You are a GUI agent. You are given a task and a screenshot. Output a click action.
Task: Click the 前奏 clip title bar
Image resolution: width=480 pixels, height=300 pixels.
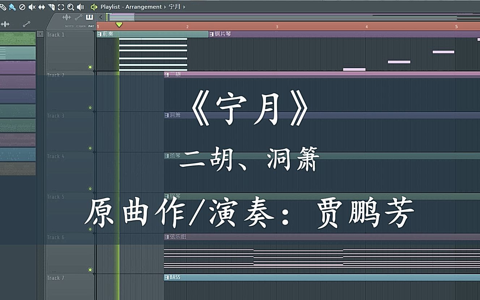(x=153, y=34)
